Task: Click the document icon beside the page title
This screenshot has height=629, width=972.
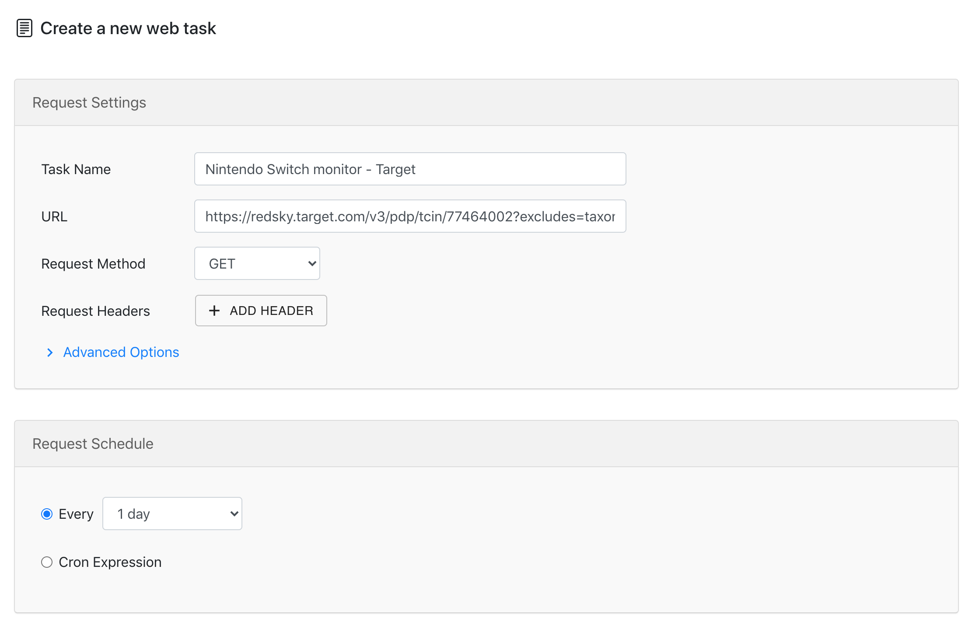Action: [24, 28]
